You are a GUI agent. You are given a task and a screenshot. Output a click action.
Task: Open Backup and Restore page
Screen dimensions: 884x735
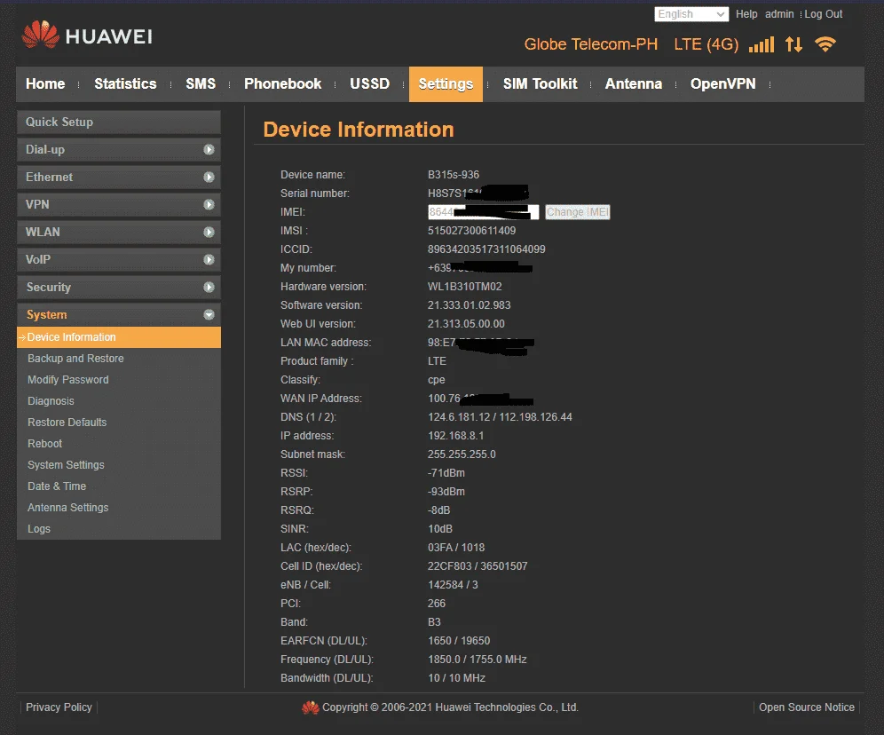click(x=75, y=359)
